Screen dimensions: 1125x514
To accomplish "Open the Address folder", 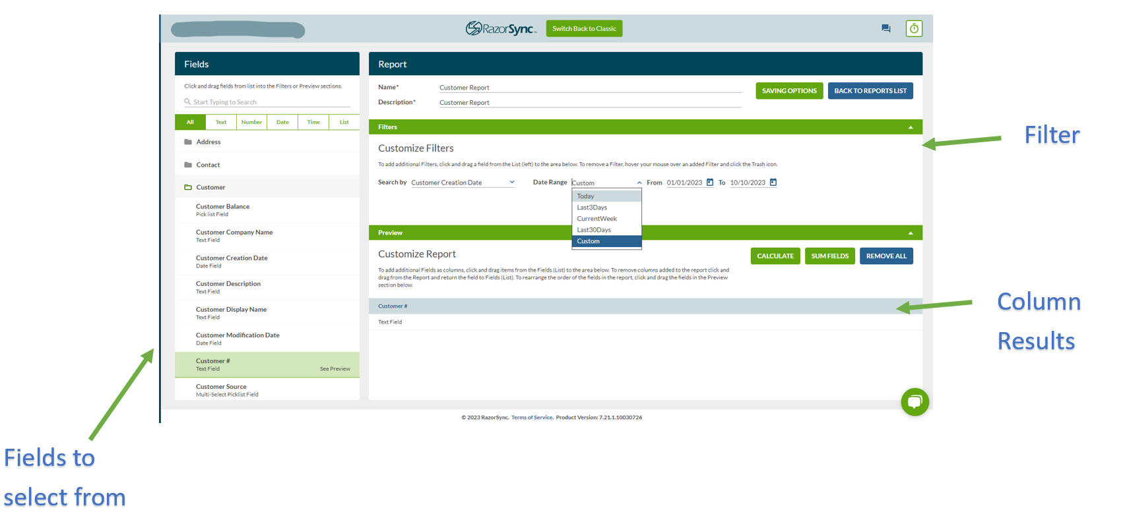I will click(x=267, y=142).
